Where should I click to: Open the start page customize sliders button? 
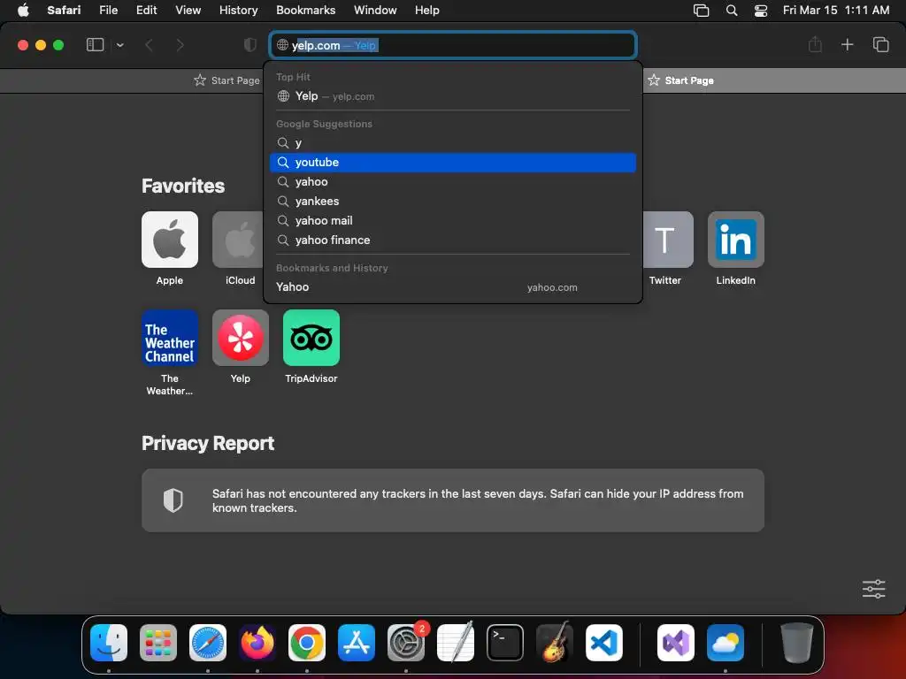click(x=873, y=589)
